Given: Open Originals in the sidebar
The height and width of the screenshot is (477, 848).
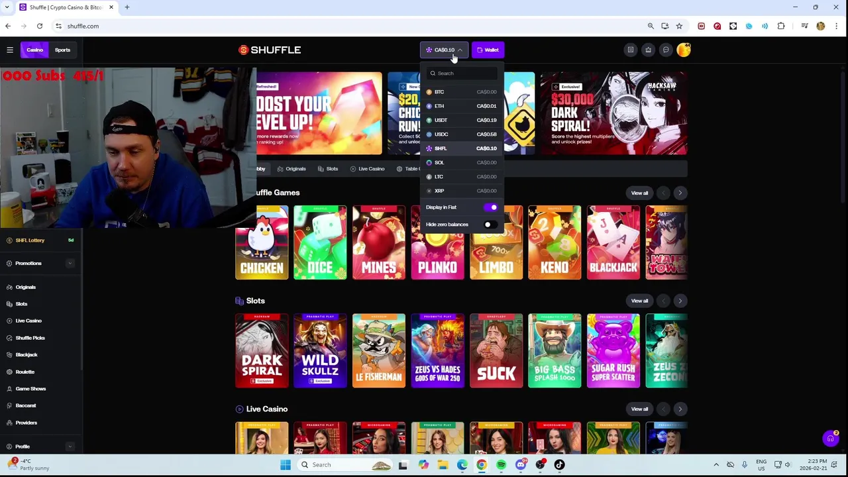Looking at the screenshot, I should [x=25, y=287].
